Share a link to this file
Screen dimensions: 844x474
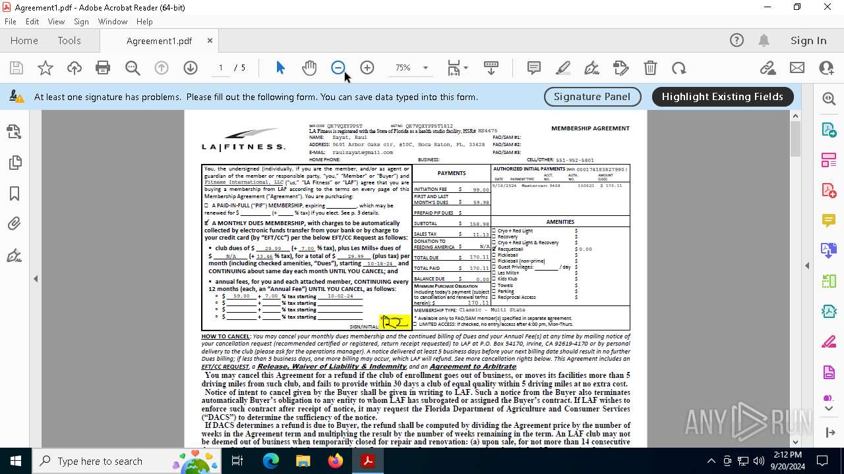point(768,68)
